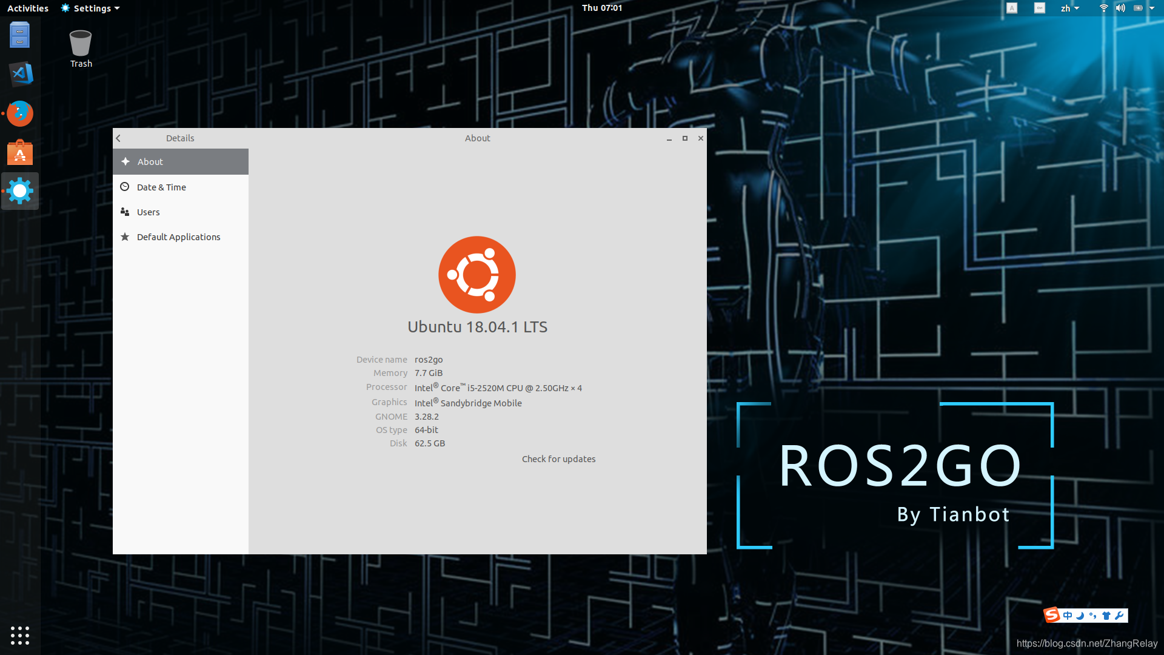Open the clock showing Thu 07:01
The width and height of the screenshot is (1164, 655).
(602, 8)
